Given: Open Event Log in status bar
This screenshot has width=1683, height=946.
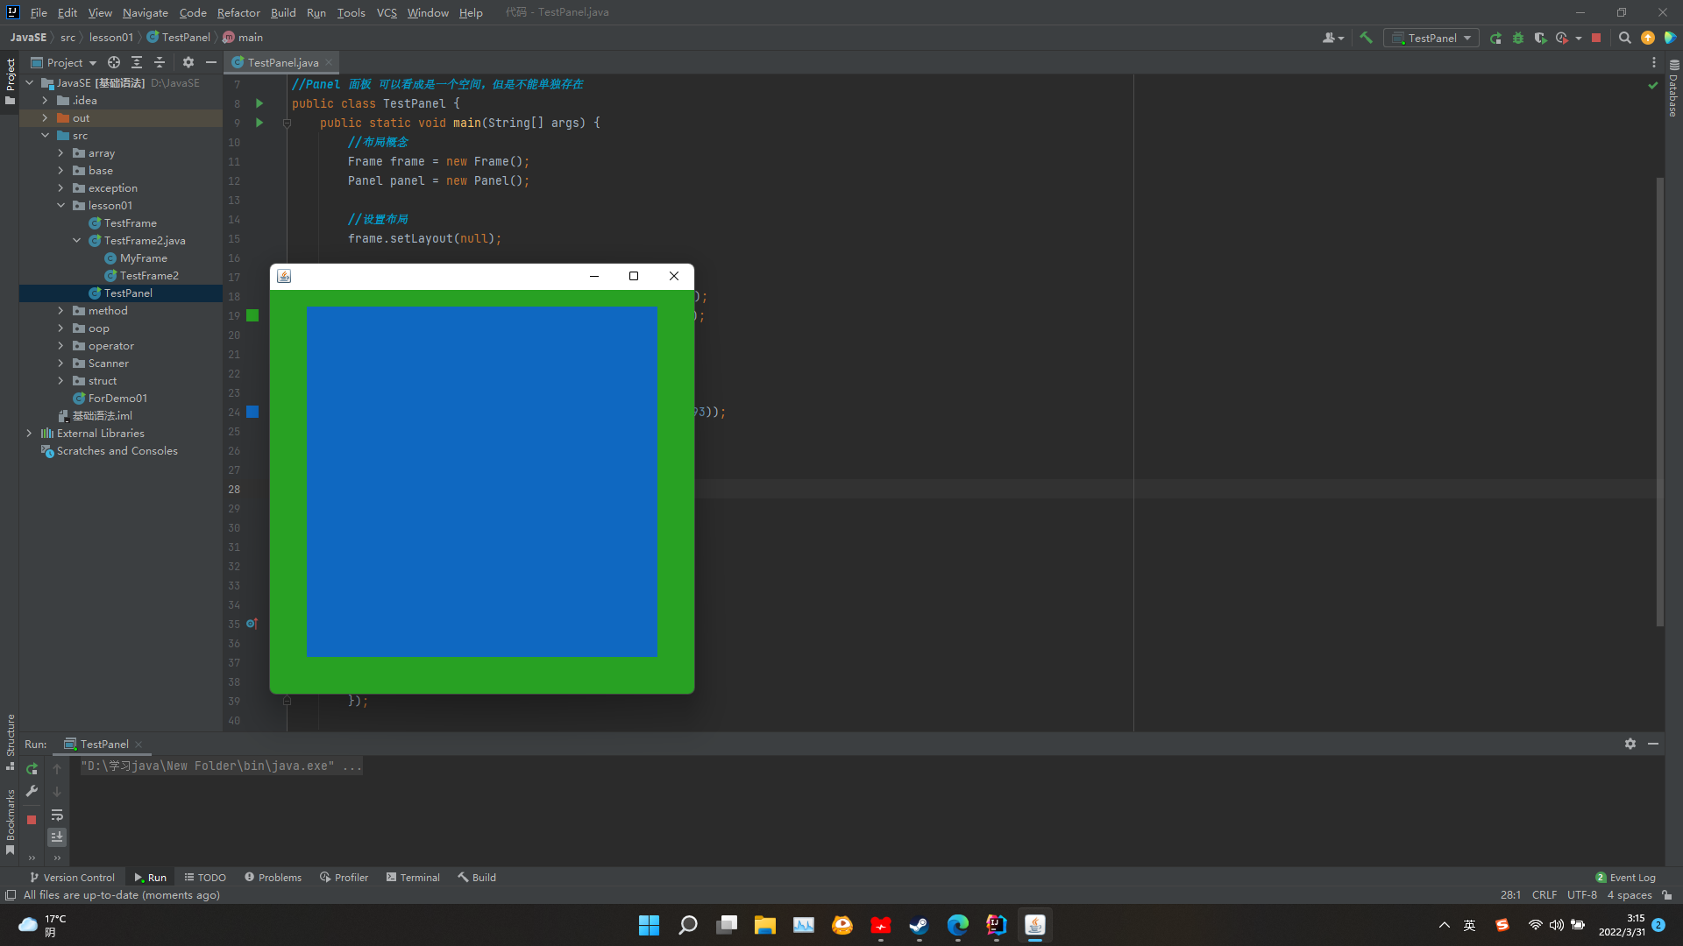Looking at the screenshot, I should pos(1625,877).
